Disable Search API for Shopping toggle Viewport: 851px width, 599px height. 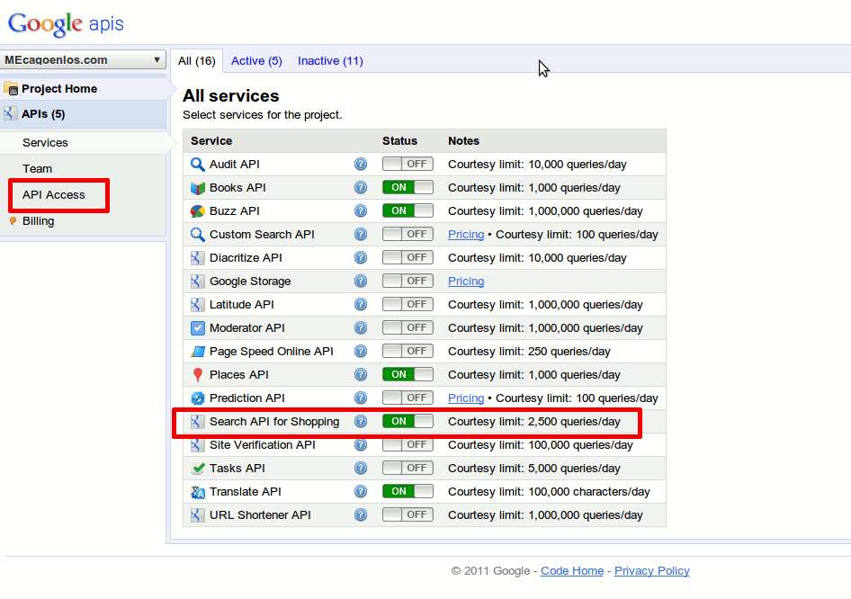coord(408,421)
